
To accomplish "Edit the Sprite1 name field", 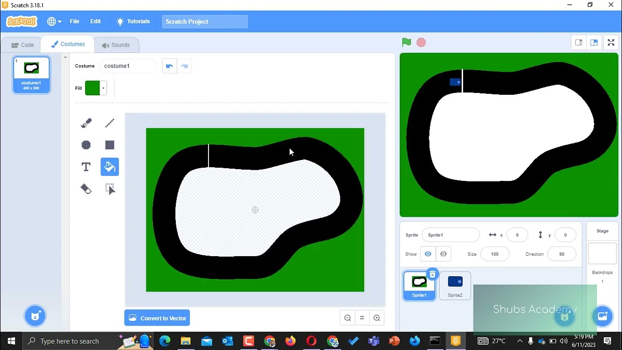I will coord(450,235).
